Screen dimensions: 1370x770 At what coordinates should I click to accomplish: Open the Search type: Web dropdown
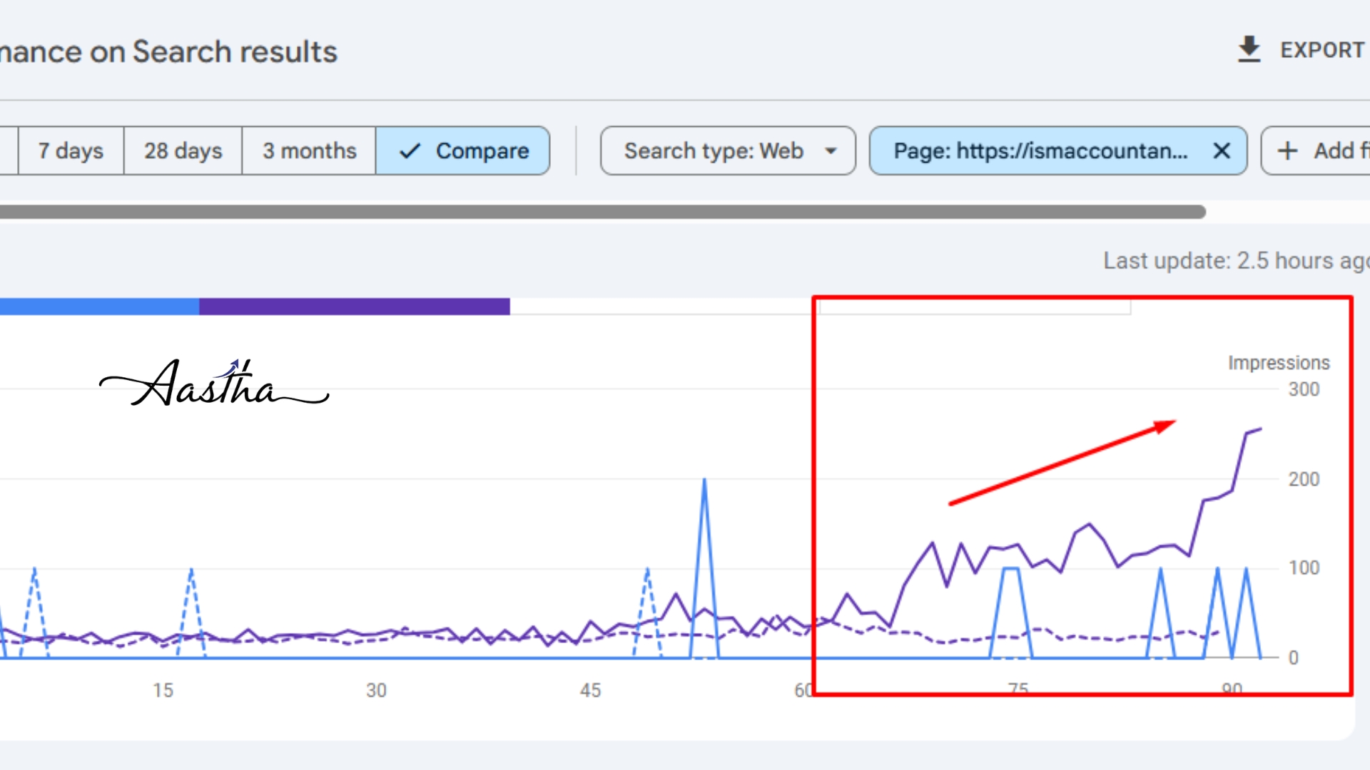pos(727,150)
